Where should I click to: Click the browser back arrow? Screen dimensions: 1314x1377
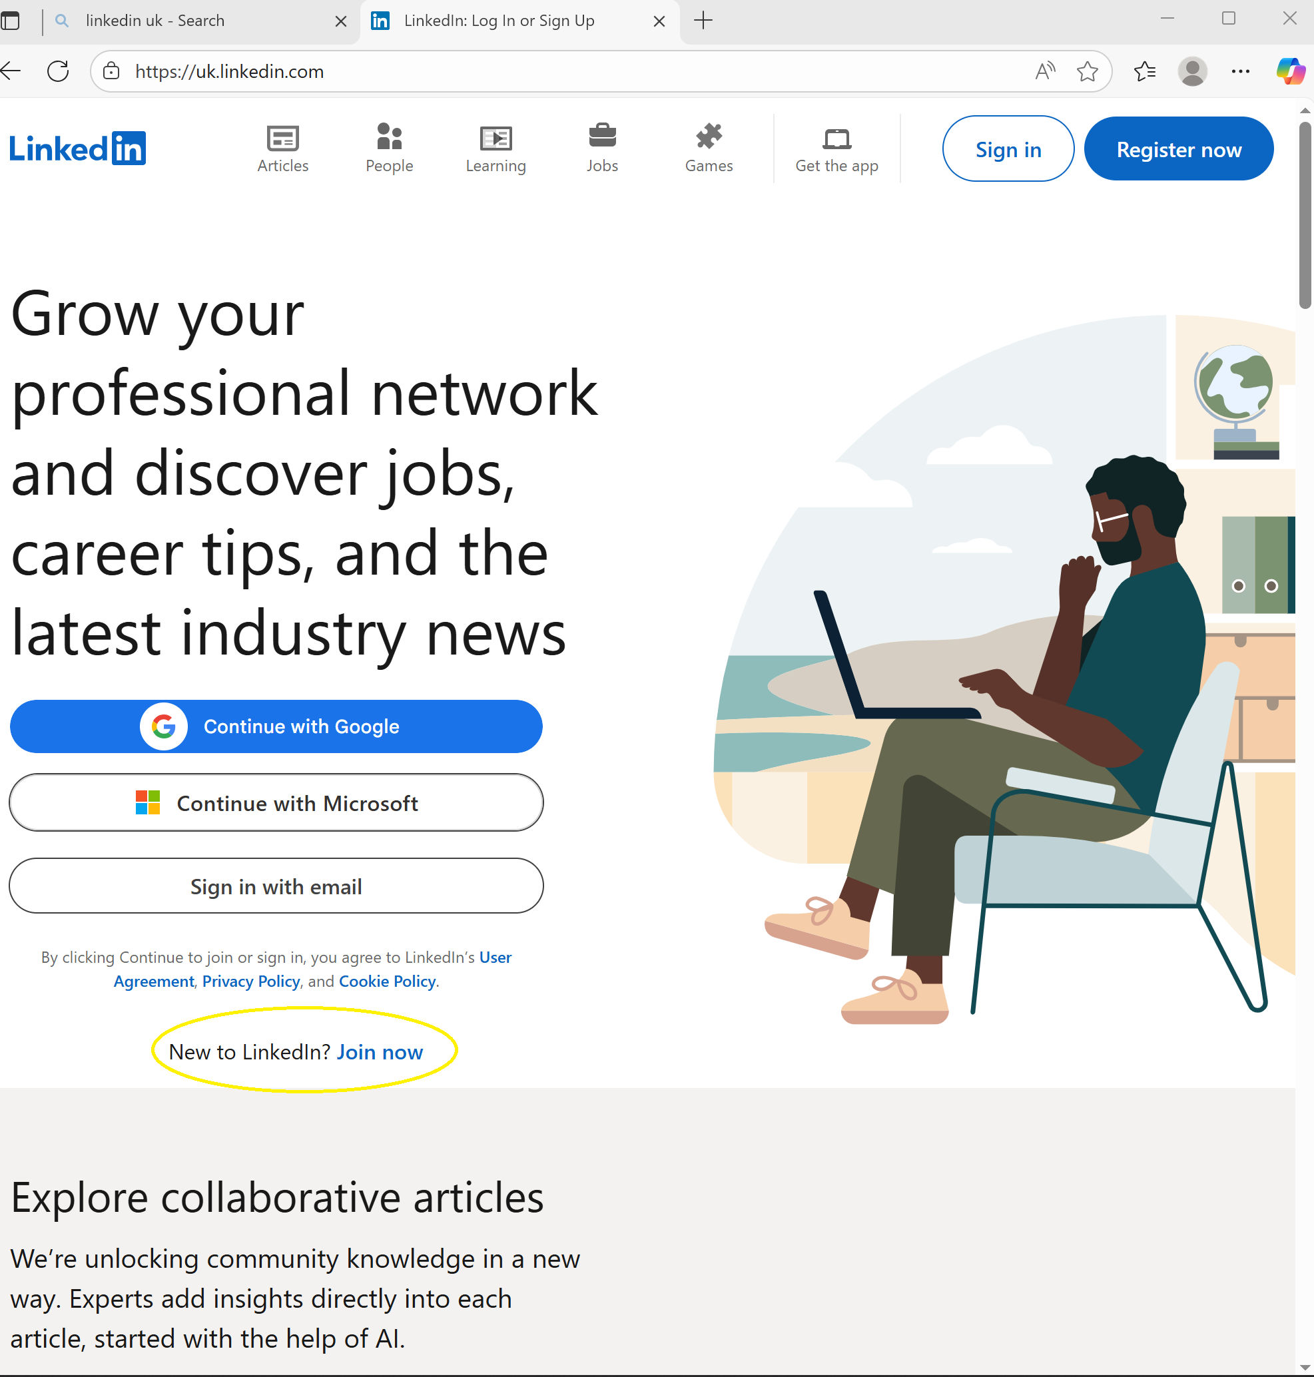pos(12,71)
